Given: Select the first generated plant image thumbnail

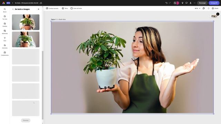Looking at the screenshot, I should point(26,22).
